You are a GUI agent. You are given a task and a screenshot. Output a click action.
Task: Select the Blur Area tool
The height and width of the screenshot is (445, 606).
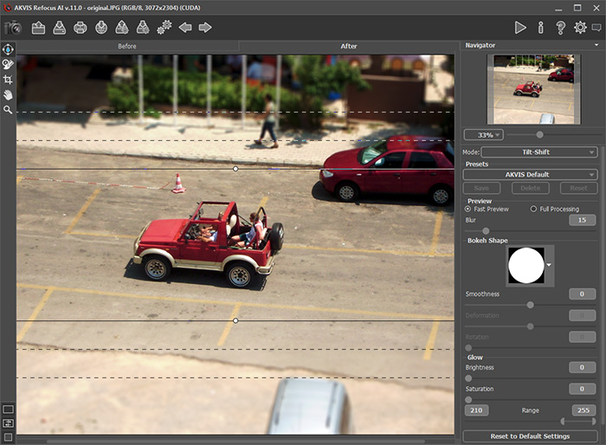8,49
